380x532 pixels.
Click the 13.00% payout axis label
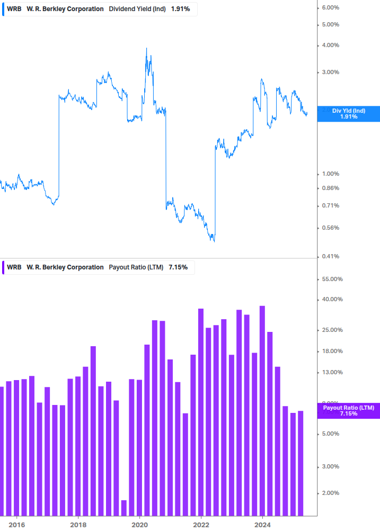332,372
